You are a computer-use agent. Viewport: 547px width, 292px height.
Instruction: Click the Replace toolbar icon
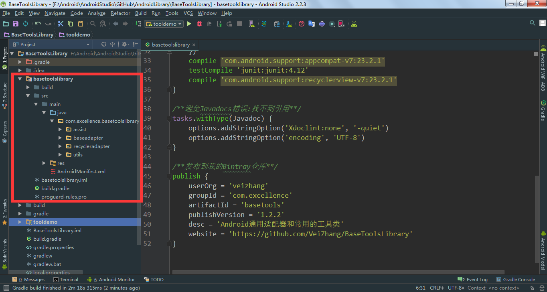point(103,24)
